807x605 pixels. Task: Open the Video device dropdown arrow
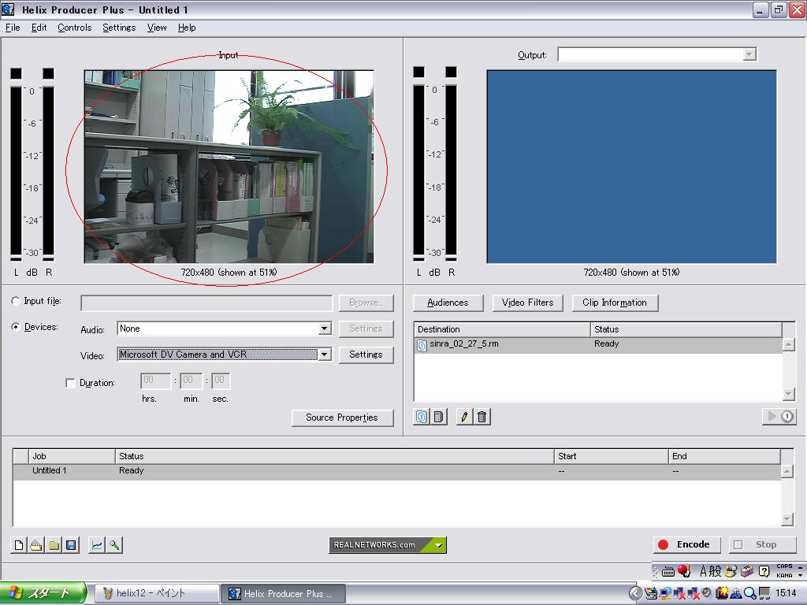pos(324,354)
